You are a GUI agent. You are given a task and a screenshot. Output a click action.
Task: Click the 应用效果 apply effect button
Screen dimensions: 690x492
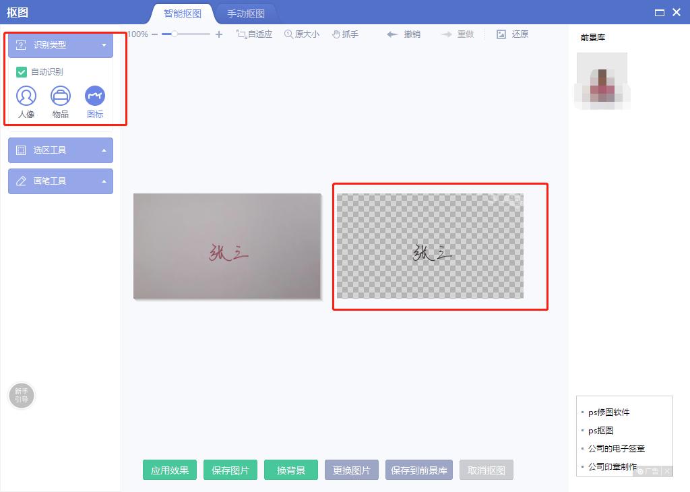pyautogui.click(x=169, y=470)
